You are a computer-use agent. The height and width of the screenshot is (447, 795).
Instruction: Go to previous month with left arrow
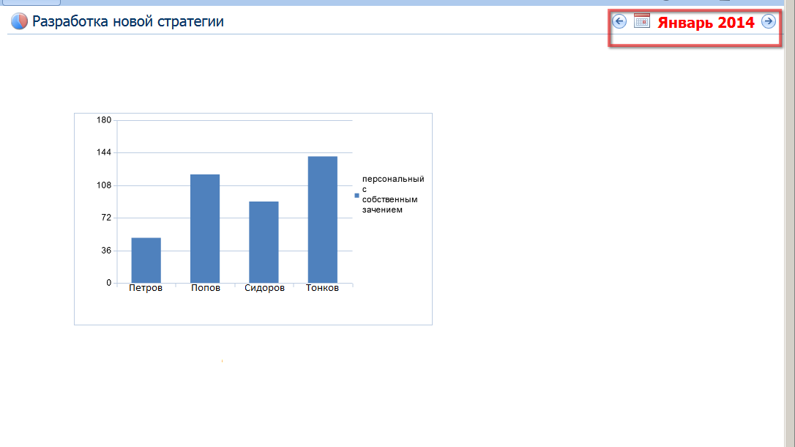click(619, 22)
